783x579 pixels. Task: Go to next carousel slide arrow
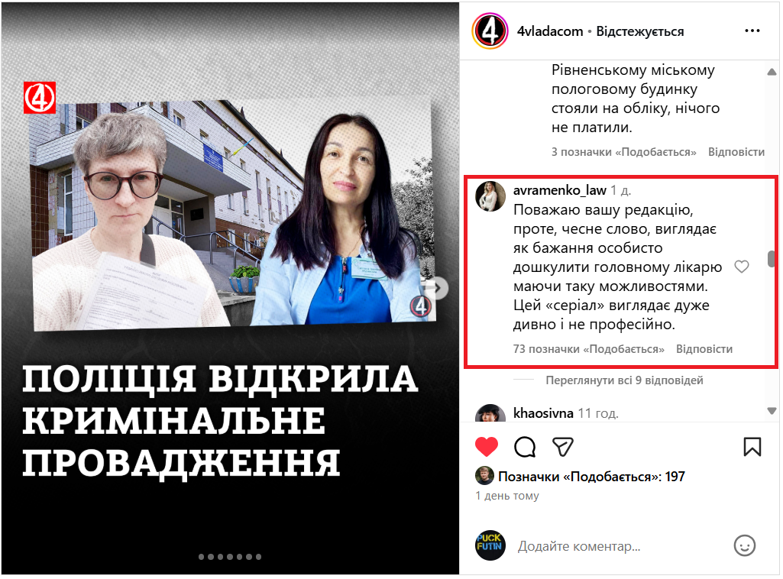coord(438,288)
